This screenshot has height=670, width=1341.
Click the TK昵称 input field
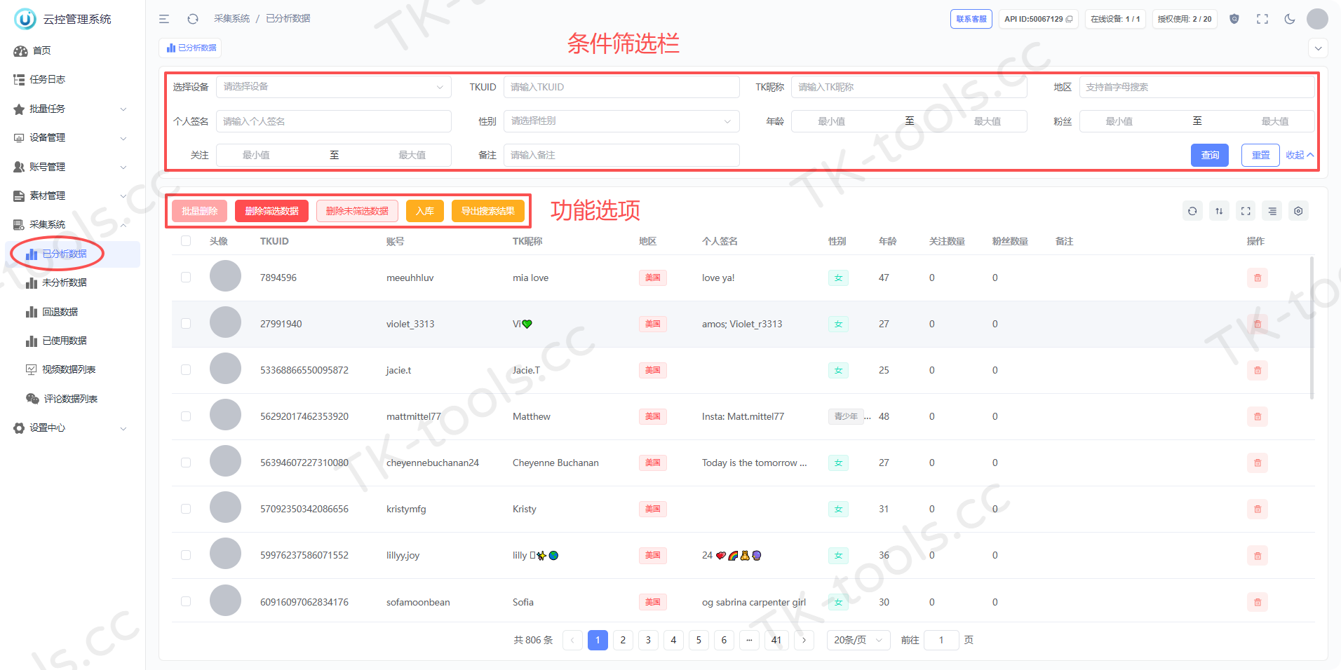coord(909,87)
